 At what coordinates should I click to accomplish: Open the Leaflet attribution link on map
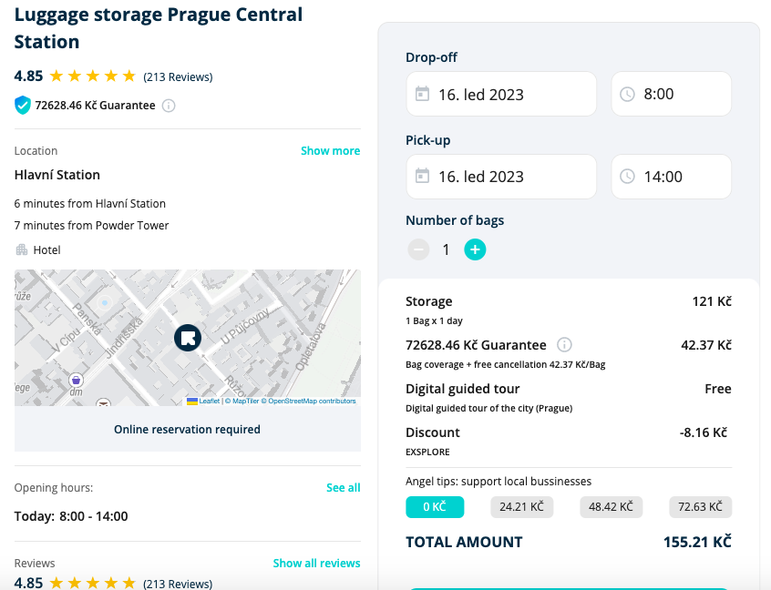tap(209, 402)
